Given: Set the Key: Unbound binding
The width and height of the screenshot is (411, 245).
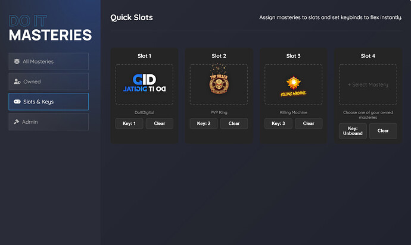Looking at the screenshot, I should point(353,131).
